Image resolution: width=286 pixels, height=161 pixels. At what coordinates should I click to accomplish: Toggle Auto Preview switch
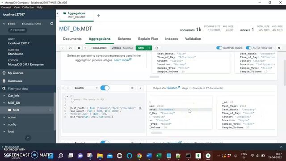point(248,48)
